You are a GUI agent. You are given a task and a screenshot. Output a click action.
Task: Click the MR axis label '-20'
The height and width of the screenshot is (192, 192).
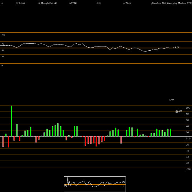point(187,145)
